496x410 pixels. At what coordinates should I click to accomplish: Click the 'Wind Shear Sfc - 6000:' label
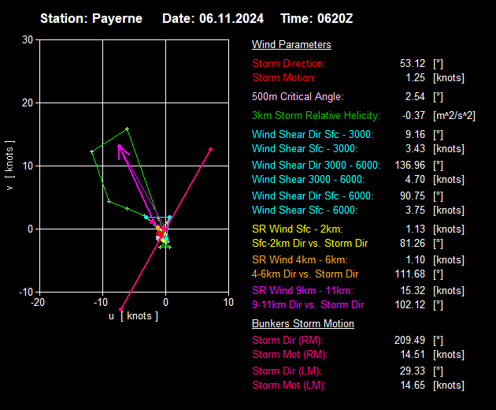click(x=305, y=210)
